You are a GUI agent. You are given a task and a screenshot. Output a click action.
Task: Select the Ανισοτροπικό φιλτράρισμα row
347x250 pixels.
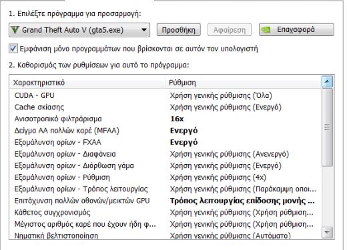[x=165, y=119]
